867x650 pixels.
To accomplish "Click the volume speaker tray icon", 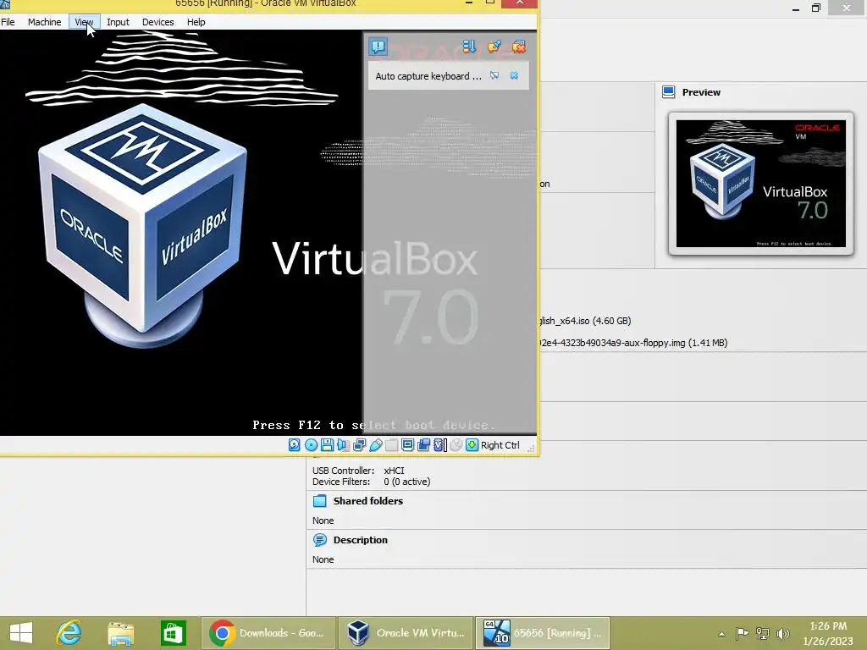I will point(782,633).
